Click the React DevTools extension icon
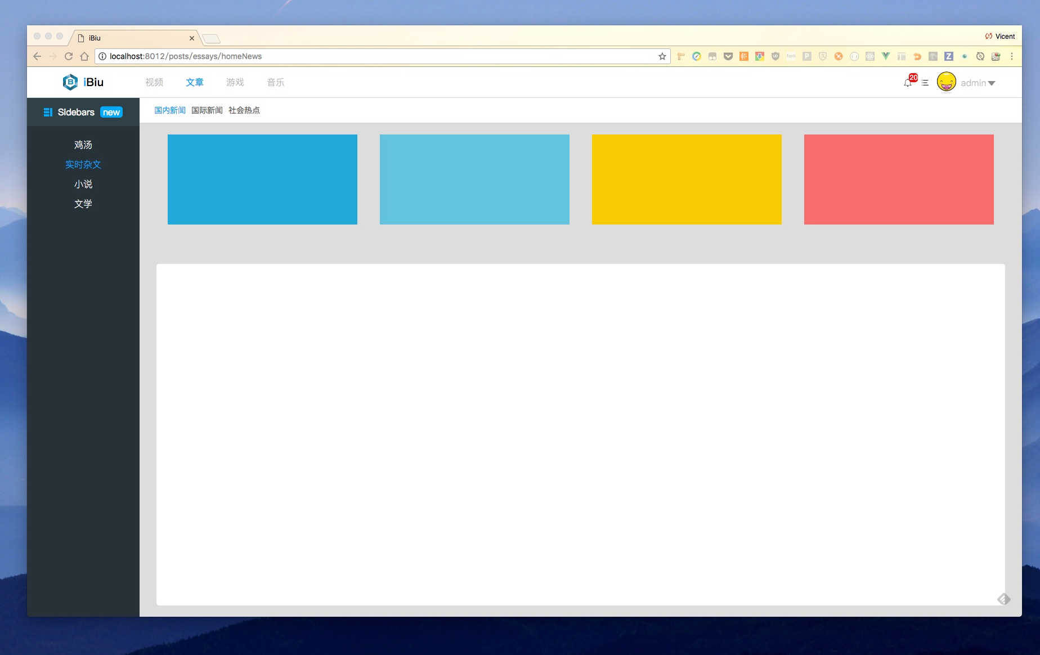The width and height of the screenshot is (1040, 655). point(870,56)
